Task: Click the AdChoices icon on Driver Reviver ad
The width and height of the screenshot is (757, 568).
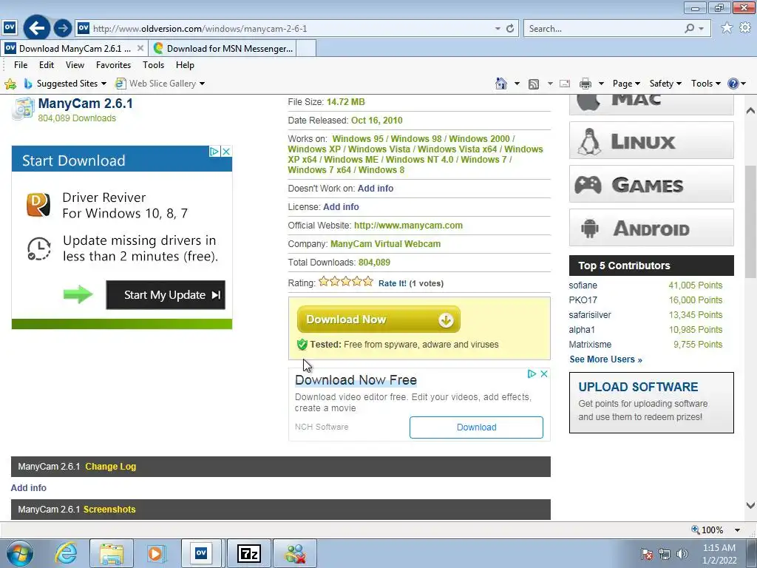Action: pyautogui.click(x=214, y=152)
